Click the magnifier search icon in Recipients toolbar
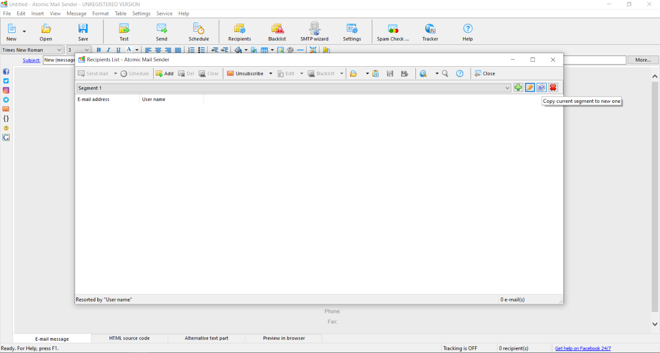 (x=445, y=74)
